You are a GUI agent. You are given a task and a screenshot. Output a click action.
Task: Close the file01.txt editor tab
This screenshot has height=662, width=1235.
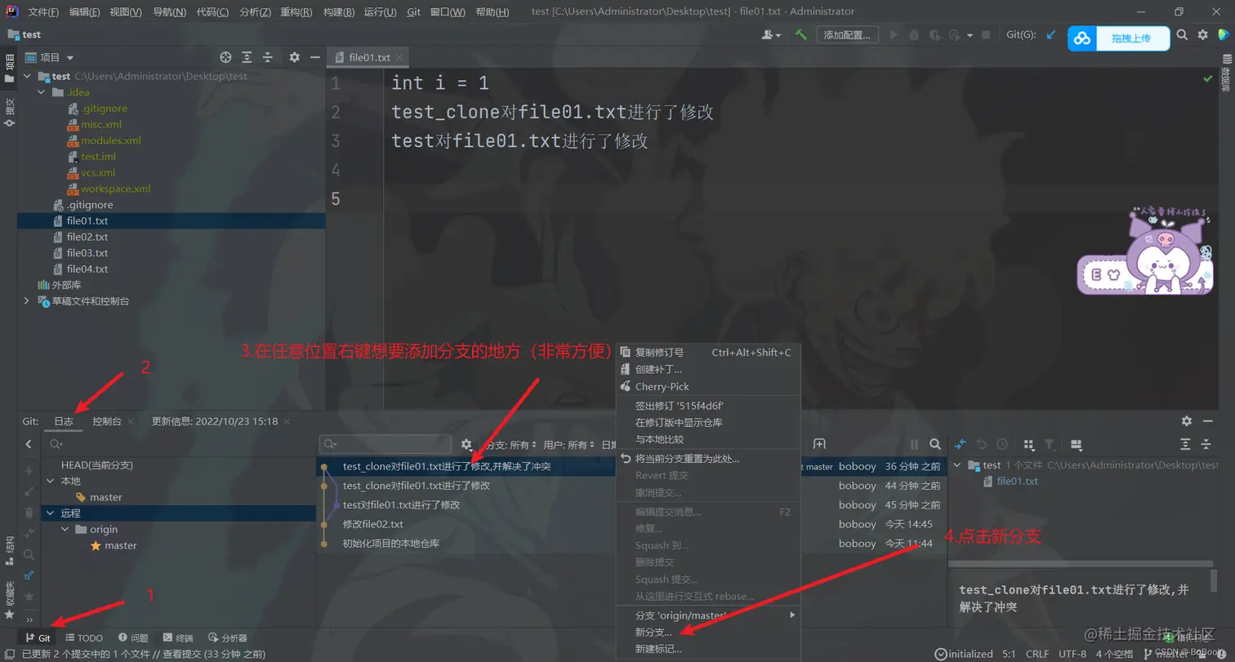pyautogui.click(x=400, y=57)
